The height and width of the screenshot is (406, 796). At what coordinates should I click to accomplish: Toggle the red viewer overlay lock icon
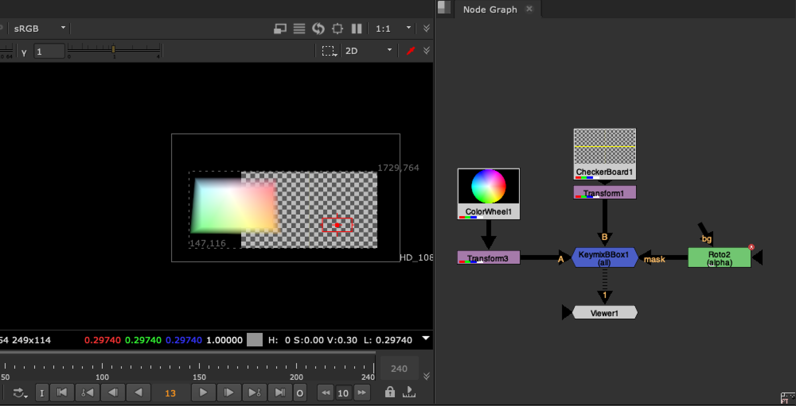point(410,51)
